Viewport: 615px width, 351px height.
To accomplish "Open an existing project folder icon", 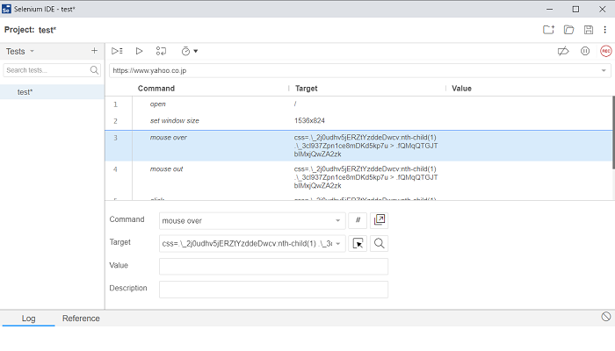I will 568,30.
